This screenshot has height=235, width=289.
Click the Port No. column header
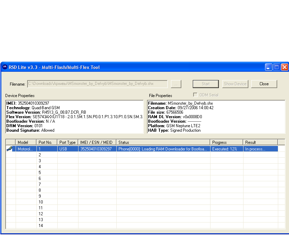[x=47, y=142]
